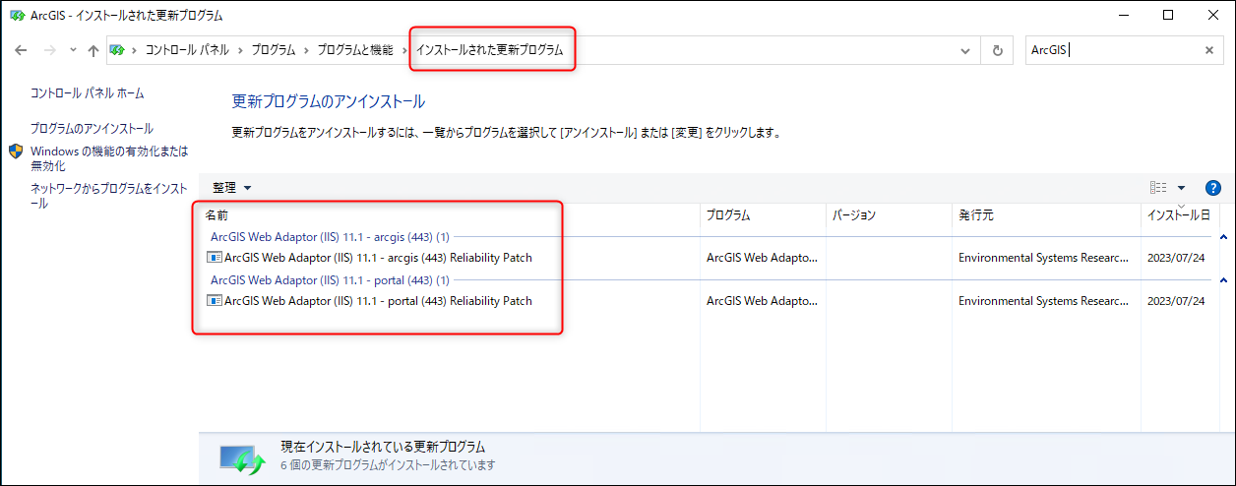Viewport: 1236px width, 486px height.
Task: Click the window title bar app icon
Action: click(16, 15)
